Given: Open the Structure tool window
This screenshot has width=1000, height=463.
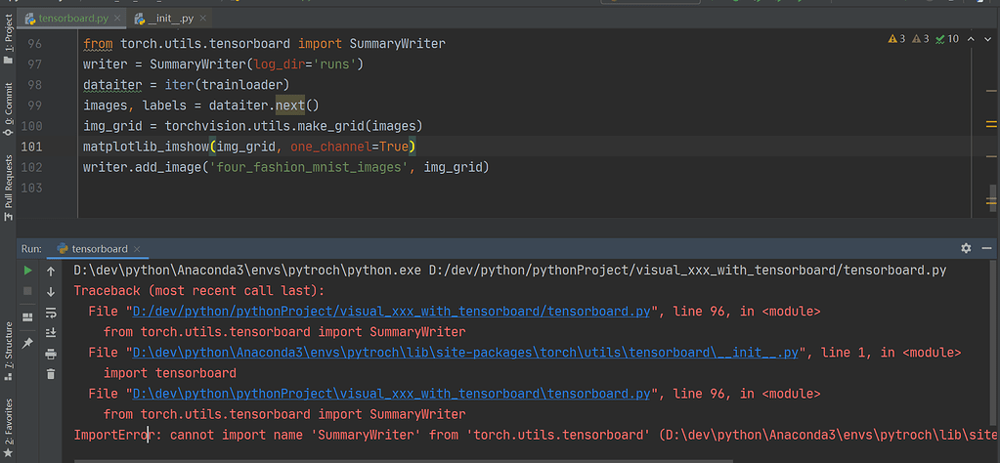Looking at the screenshot, I should (8, 351).
